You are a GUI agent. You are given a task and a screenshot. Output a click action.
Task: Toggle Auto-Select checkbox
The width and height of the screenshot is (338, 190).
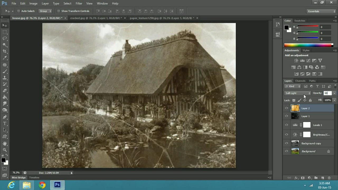click(18, 11)
